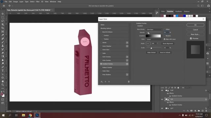Enable the Pattern Overlay checkbox
Image resolution: width=211 pixels, height=118 pixels.
click(101, 68)
